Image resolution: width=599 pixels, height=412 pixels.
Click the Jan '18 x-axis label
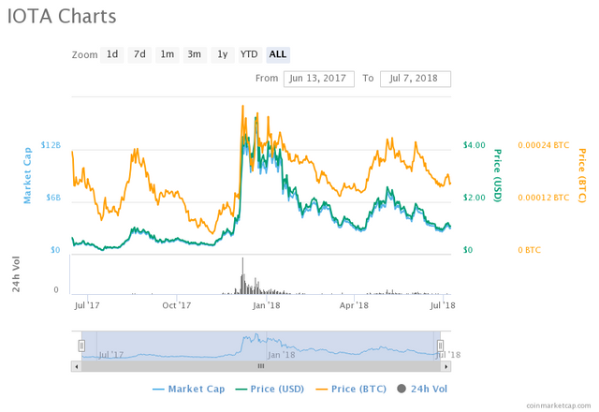tap(266, 305)
